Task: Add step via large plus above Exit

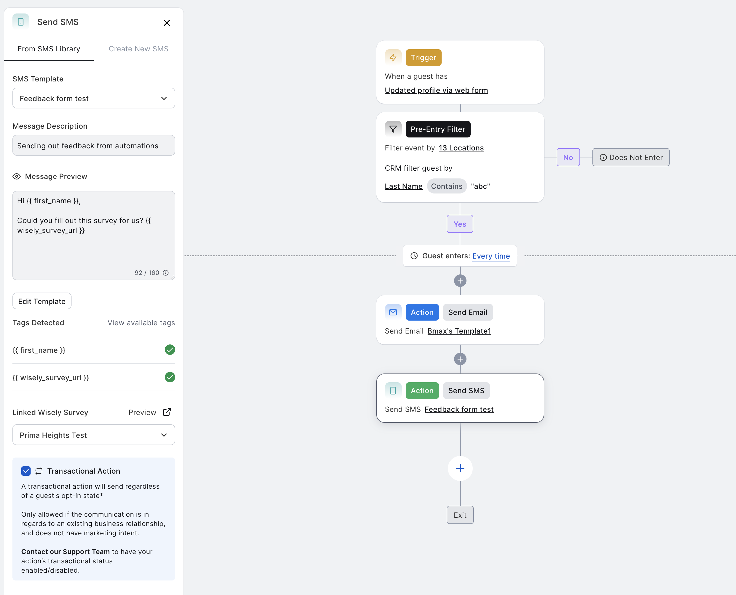Action: tap(460, 468)
